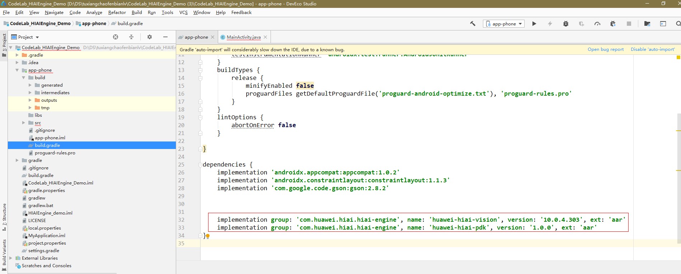The width and height of the screenshot is (681, 274).
Task: Click the lightbulb intention icon at line 34
Action: [x=208, y=236]
